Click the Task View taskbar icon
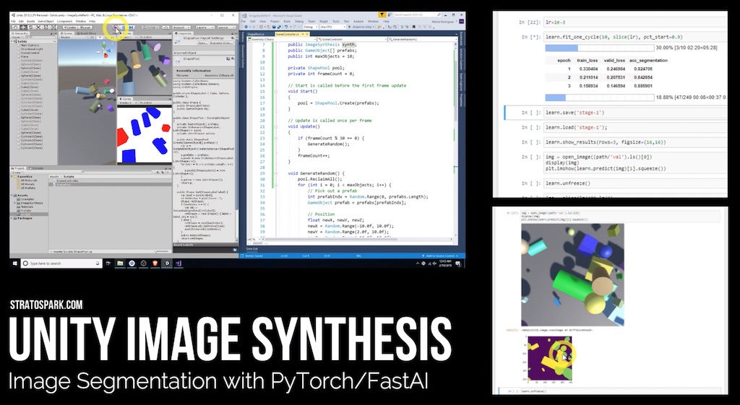The image size is (740, 405). (108, 264)
